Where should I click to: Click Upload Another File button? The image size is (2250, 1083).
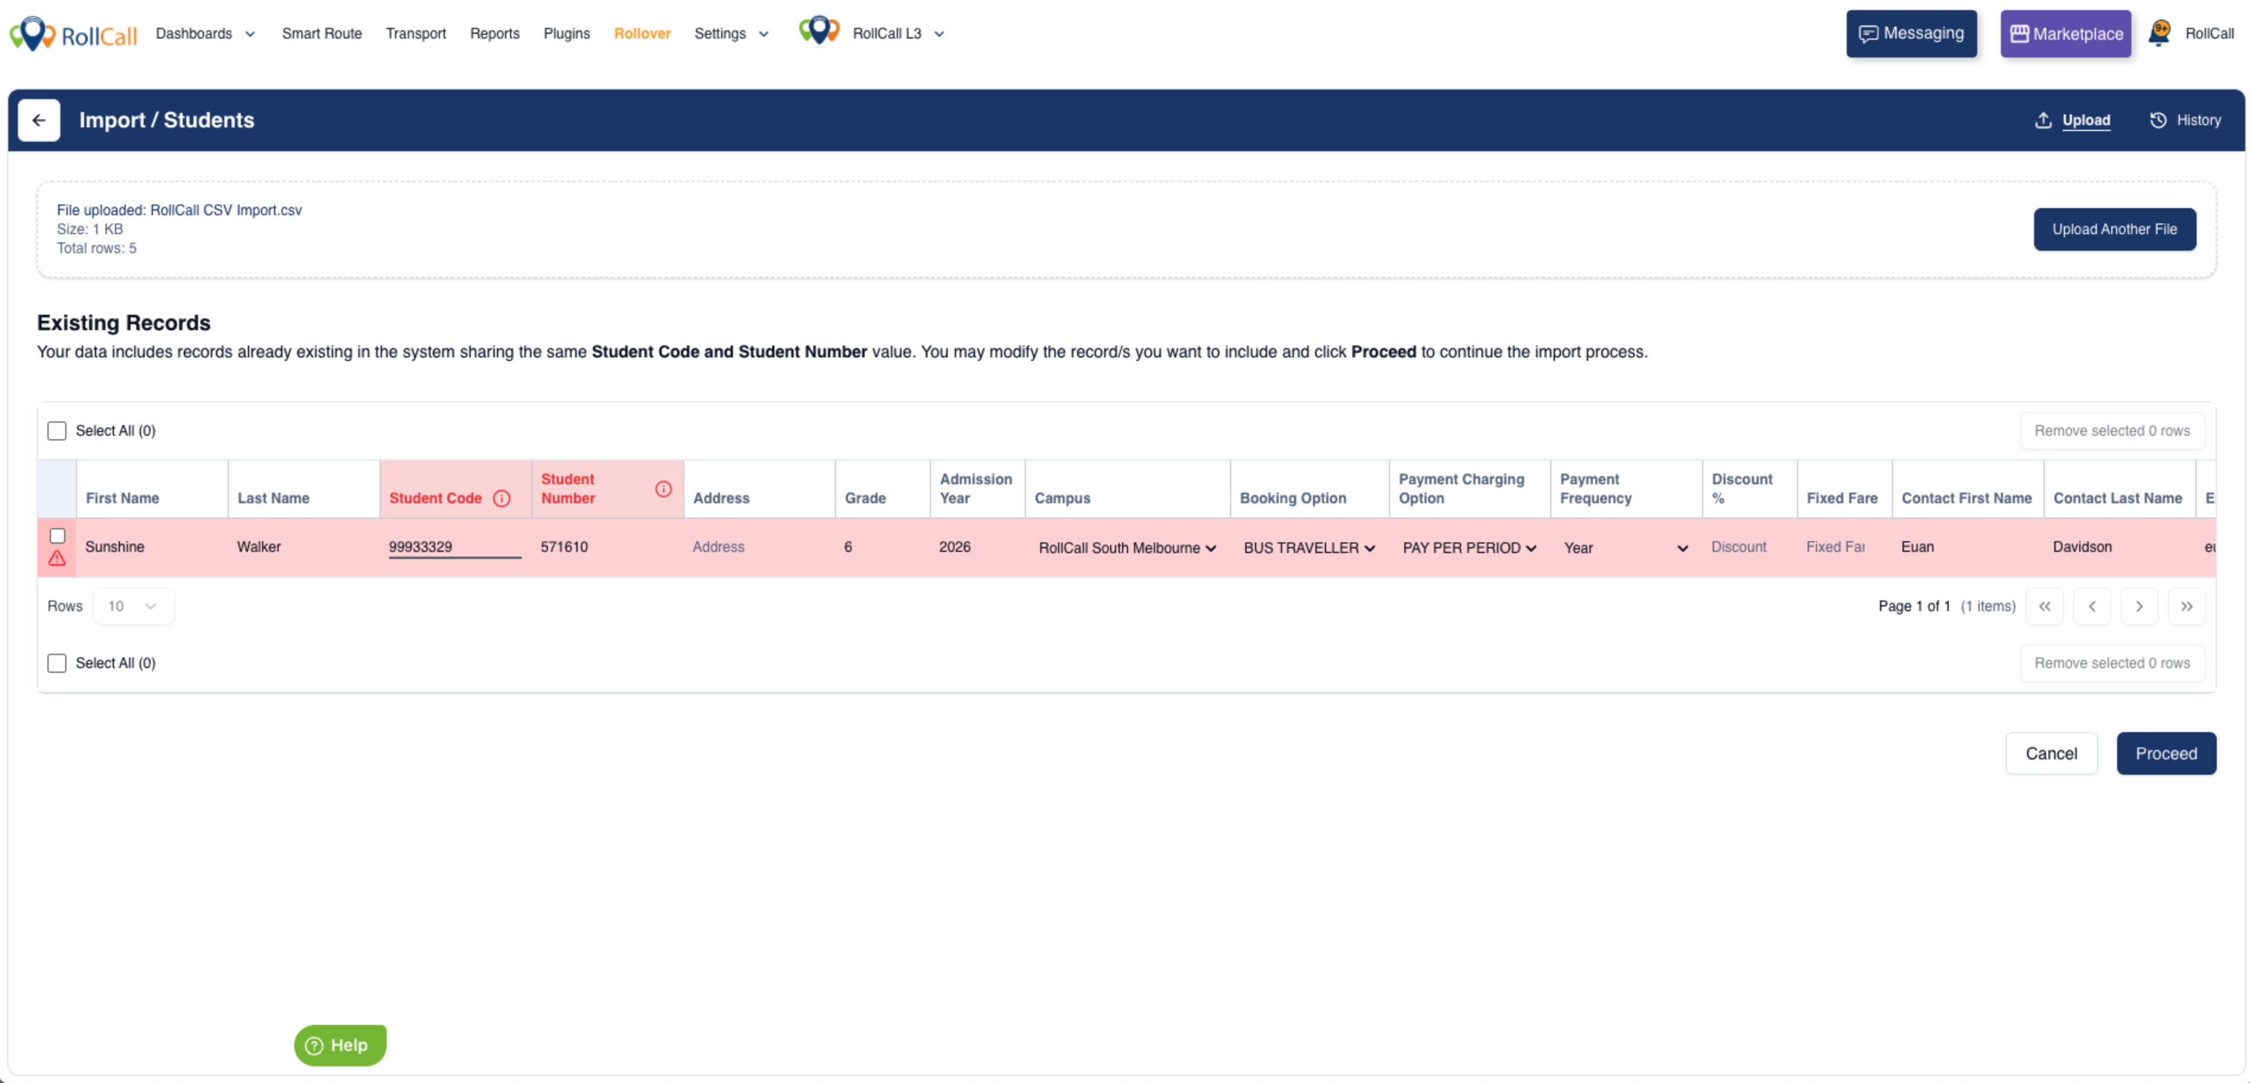[x=2114, y=229]
